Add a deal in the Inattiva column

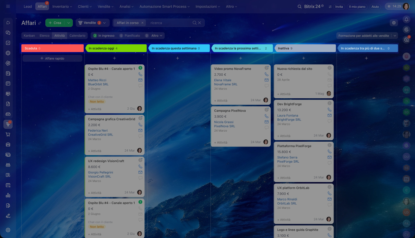tap(303, 58)
